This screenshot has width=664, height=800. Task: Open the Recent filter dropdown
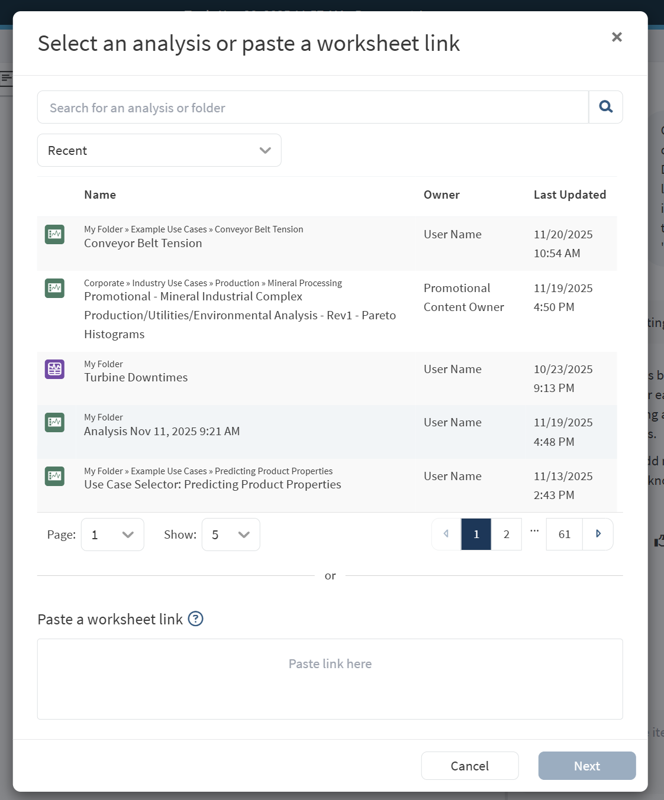click(x=159, y=150)
